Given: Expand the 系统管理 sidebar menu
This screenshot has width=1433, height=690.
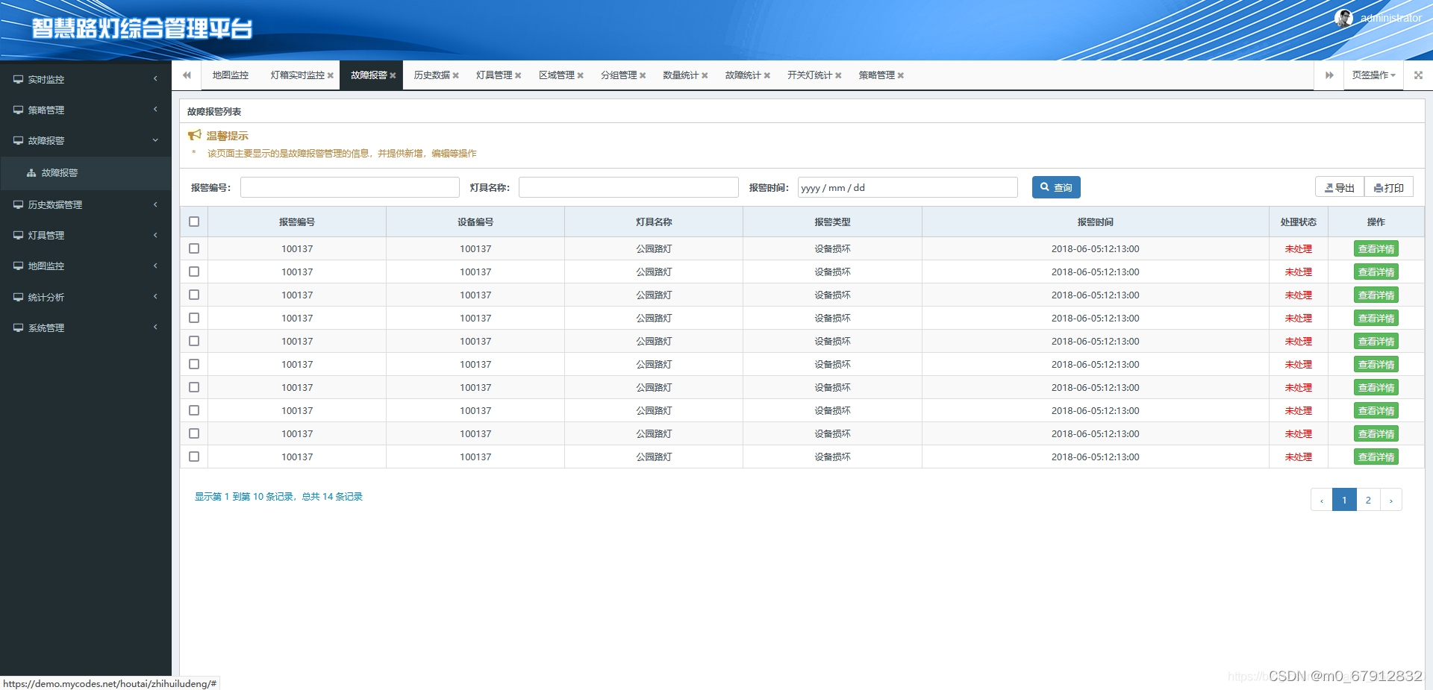Looking at the screenshot, I should pos(86,327).
